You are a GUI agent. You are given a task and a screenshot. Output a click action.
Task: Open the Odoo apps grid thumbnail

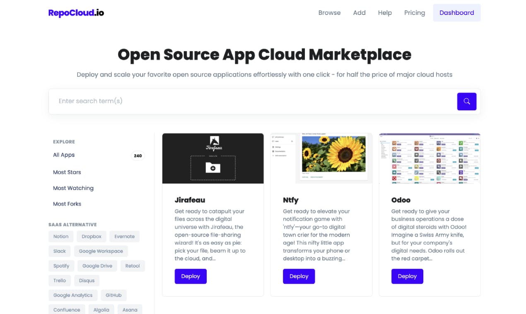click(430, 158)
